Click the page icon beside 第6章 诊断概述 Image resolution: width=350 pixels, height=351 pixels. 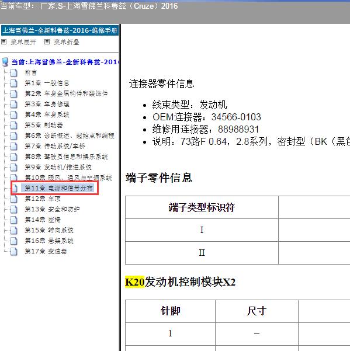(x=14, y=135)
